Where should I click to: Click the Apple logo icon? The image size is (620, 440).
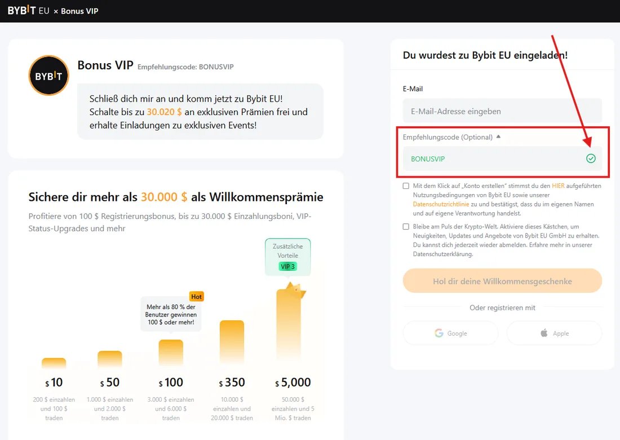(x=544, y=333)
